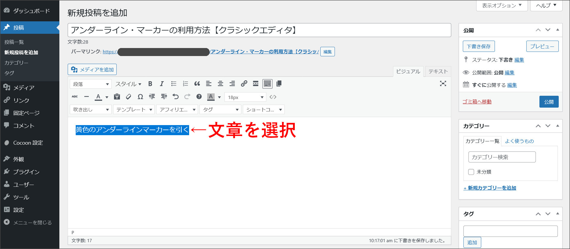Collapse sidebar with メニューを閉じる
Image resolution: width=570 pixels, height=249 pixels.
[30, 222]
